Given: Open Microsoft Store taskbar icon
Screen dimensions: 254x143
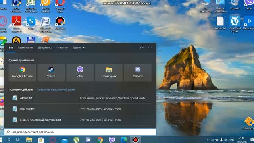Looking at the screenshot, I should tap(40, 140).
